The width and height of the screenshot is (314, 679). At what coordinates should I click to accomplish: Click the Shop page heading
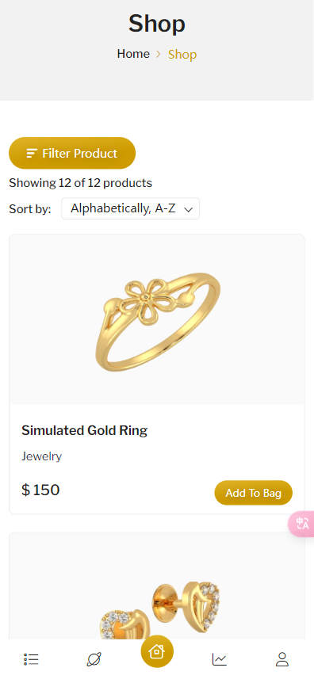click(157, 24)
